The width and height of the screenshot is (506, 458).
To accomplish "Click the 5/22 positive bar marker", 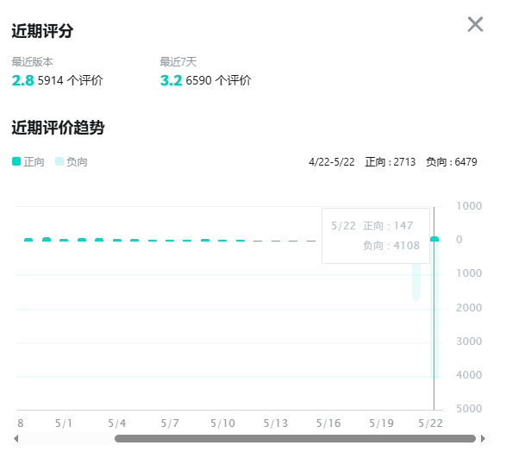I will point(434,239).
